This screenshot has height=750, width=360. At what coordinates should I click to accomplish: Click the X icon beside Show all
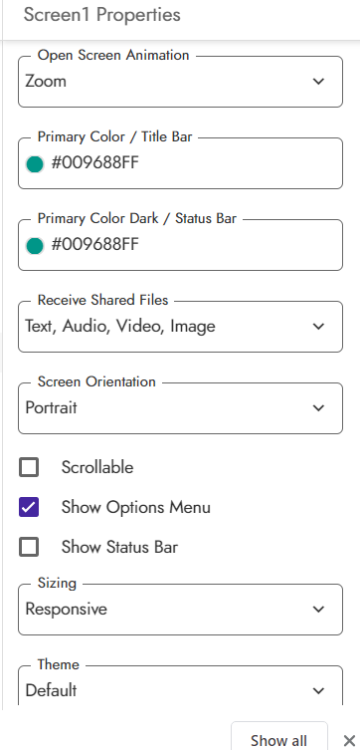[349, 740]
